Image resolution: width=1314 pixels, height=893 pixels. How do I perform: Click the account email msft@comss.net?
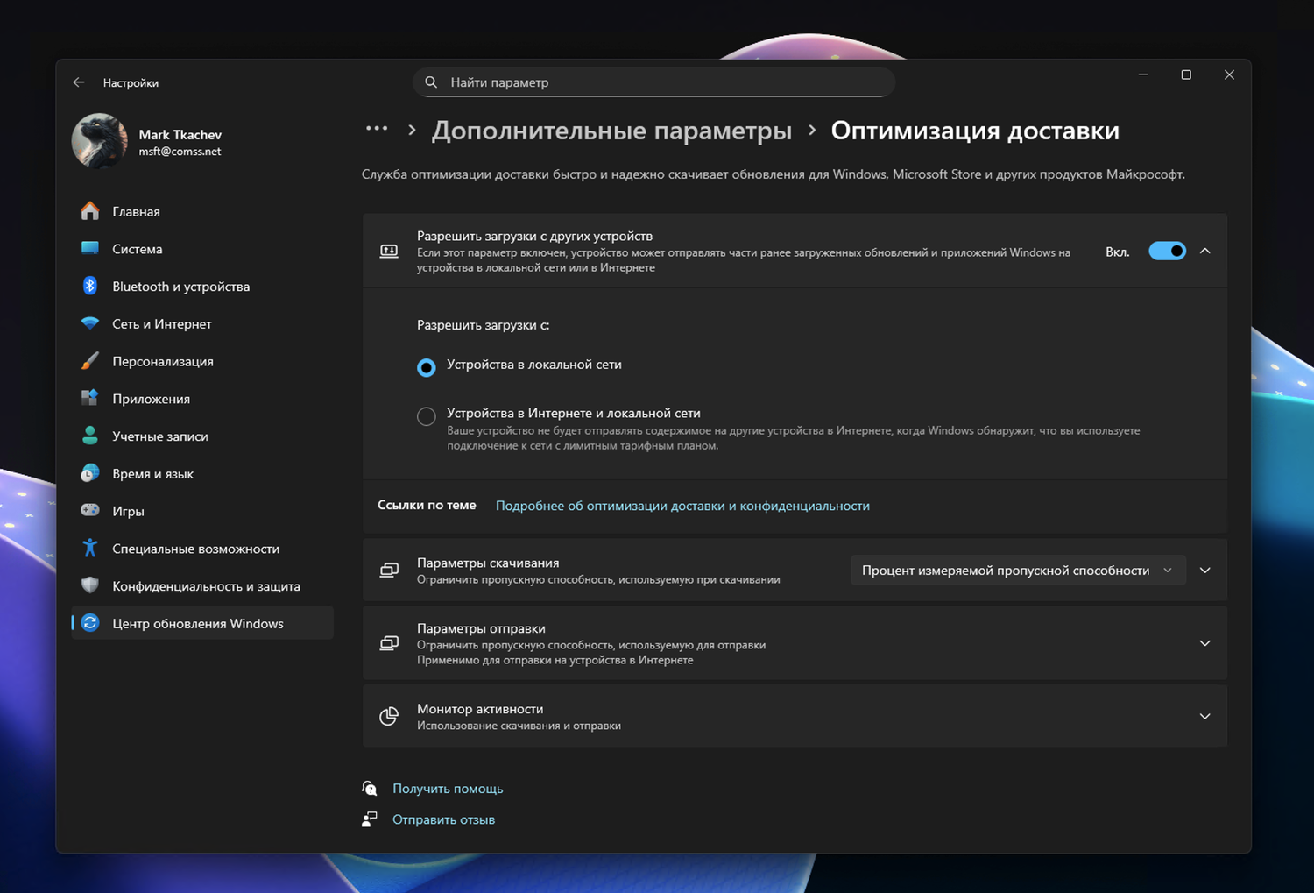pyautogui.click(x=180, y=152)
